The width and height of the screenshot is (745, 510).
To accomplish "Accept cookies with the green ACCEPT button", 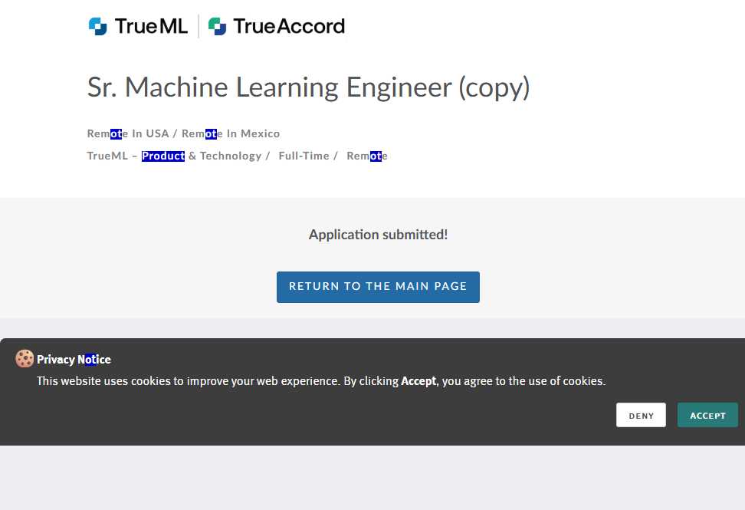I will (707, 416).
